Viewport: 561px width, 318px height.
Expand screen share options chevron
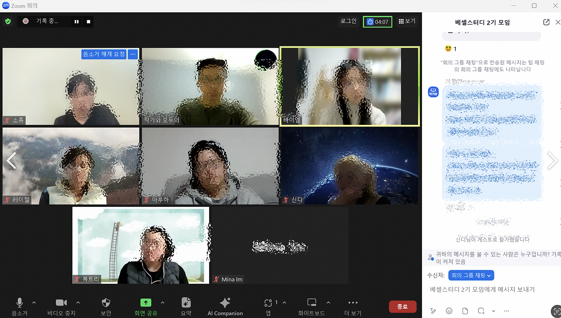[x=162, y=302]
